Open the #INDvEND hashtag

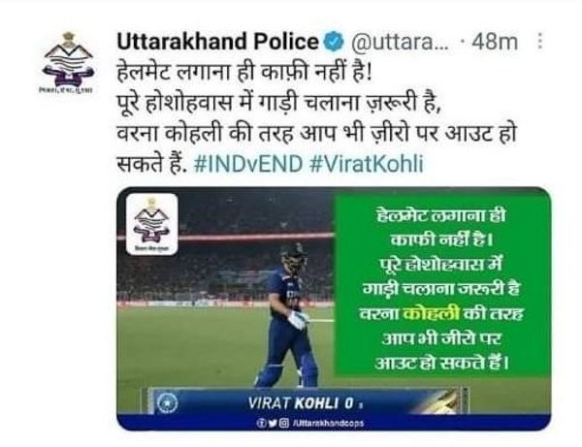[248, 164]
